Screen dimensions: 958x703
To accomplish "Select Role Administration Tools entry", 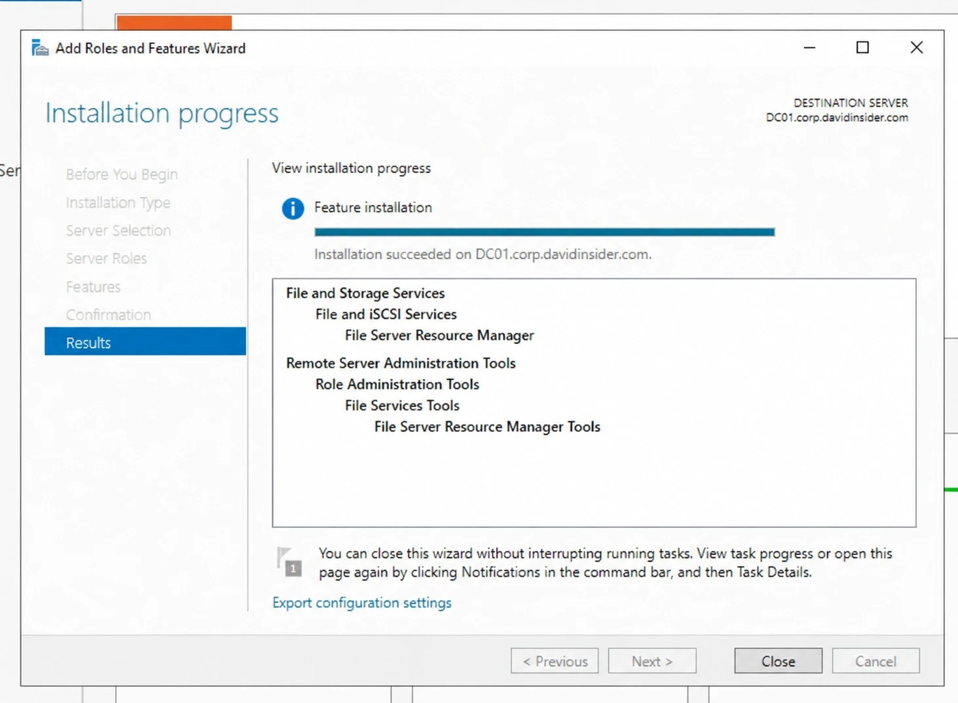I will [398, 384].
